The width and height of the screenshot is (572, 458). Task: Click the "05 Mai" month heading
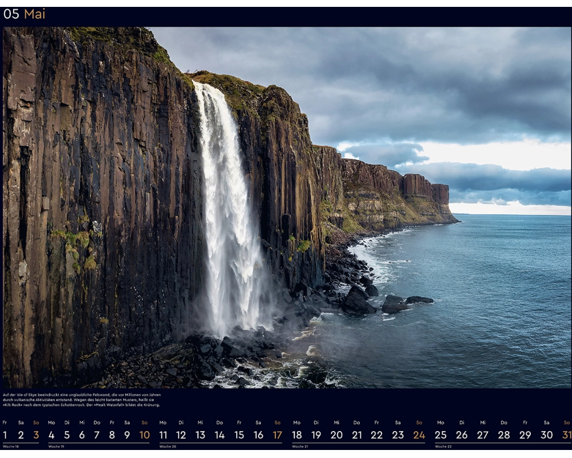[24, 14]
